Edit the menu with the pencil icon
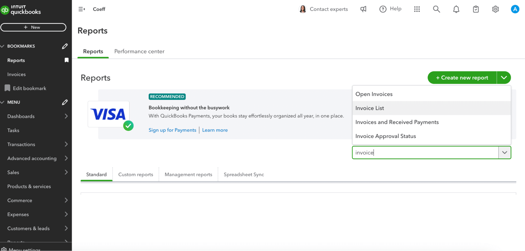 click(x=65, y=102)
